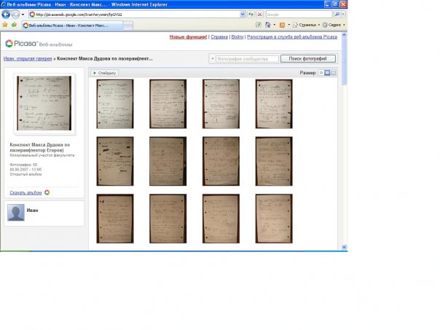Click Ivan's profile avatar picture
Viewport: 440px width, 330px height.
[15, 212]
